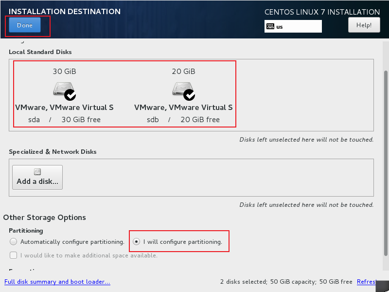Image resolution: width=389 pixels, height=292 pixels.
Task: Choose I will configure partitioning radio button
Action: [x=136, y=241]
